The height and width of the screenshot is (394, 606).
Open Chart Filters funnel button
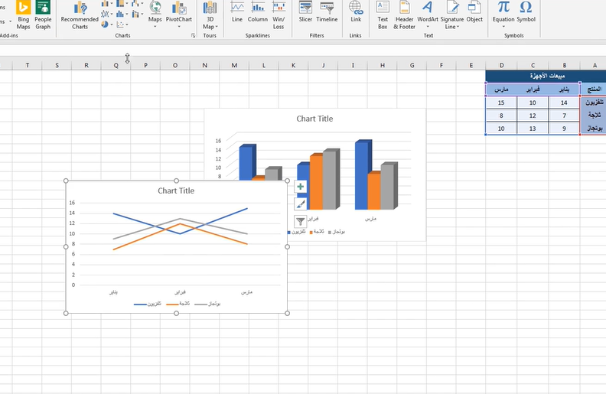[x=300, y=221]
